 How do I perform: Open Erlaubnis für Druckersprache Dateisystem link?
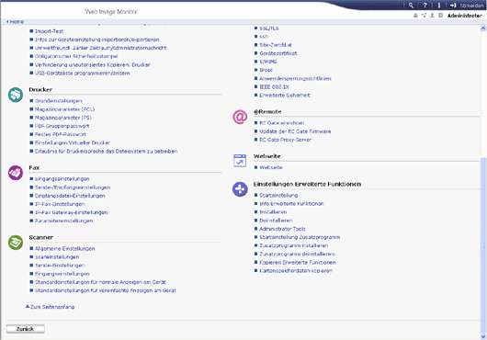pyautogui.click(x=107, y=152)
